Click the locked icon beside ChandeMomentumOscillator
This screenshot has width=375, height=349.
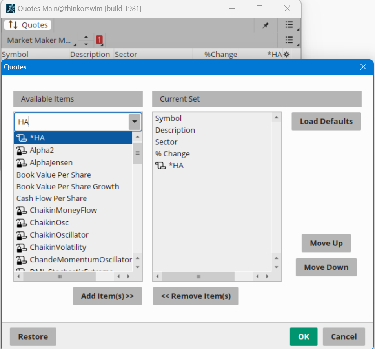(21, 260)
